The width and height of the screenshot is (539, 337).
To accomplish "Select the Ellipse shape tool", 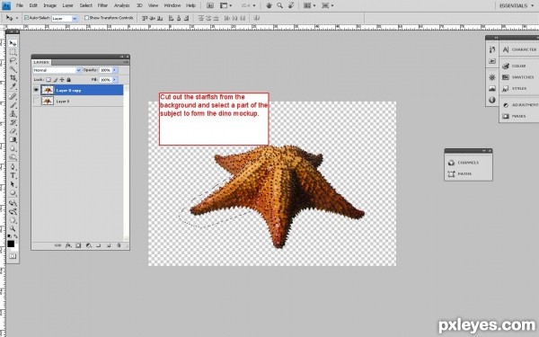I will pos(13,193).
